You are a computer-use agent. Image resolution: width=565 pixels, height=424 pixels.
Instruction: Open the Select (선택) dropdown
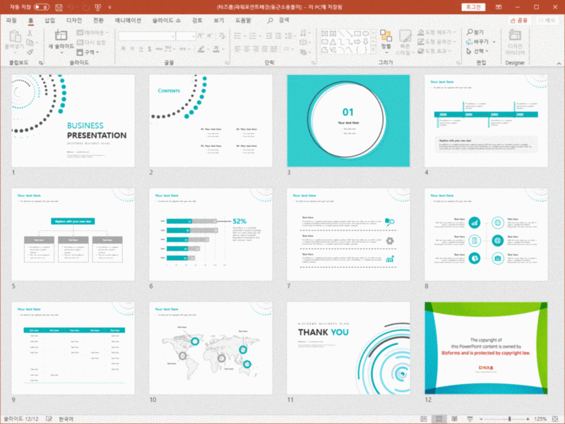(477, 51)
